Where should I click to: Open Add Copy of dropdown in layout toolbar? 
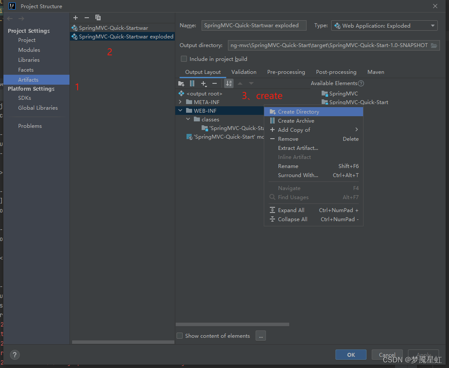204,84
